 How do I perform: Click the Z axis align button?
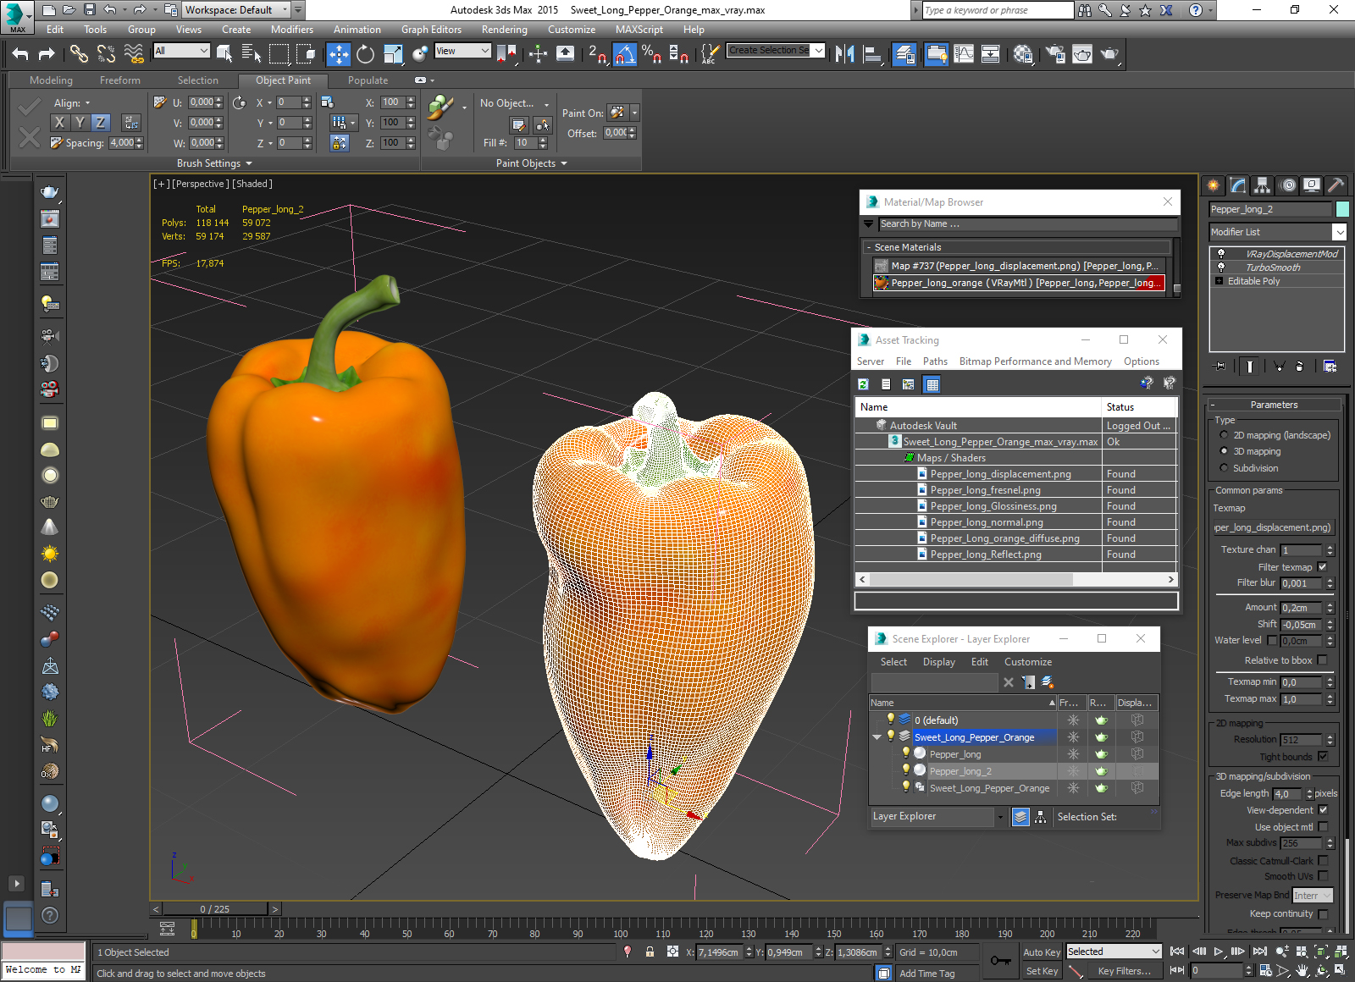coord(100,122)
